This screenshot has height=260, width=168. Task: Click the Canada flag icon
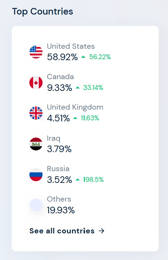click(36, 83)
